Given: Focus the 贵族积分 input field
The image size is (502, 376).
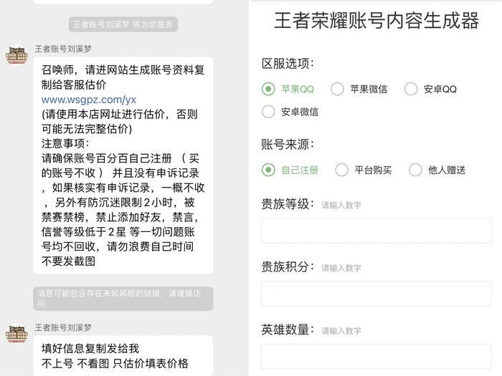Looking at the screenshot, I should [x=376, y=294].
